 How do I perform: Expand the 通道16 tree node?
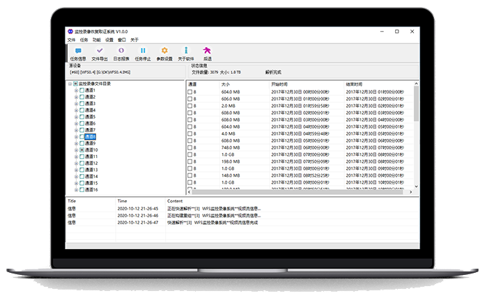tap(76, 189)
